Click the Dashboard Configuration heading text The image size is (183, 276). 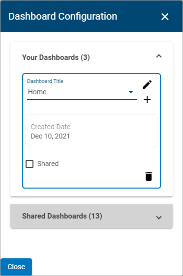tap(63, 16)
